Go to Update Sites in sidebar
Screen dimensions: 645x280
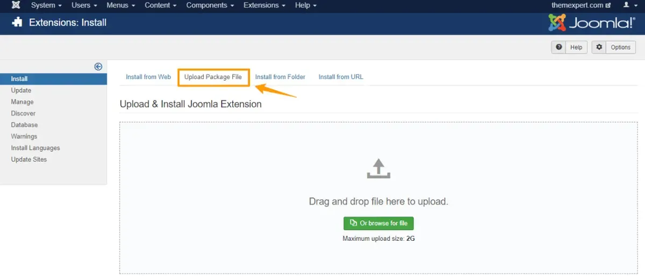29,160
